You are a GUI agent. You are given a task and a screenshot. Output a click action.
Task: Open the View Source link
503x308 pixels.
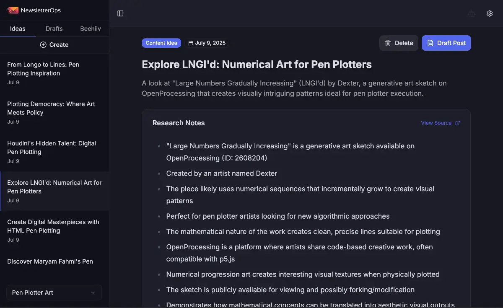436,123
